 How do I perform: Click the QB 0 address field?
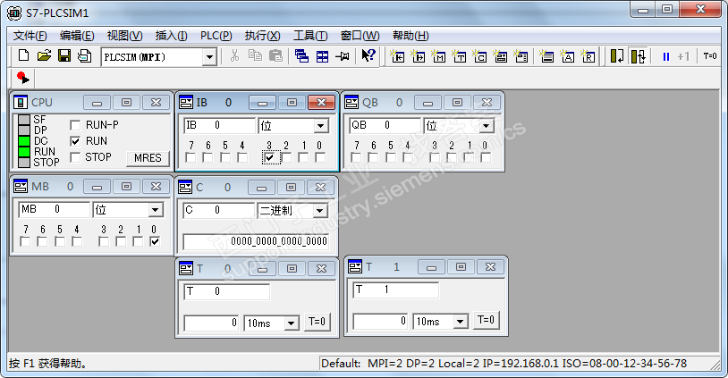click(385, 126)
